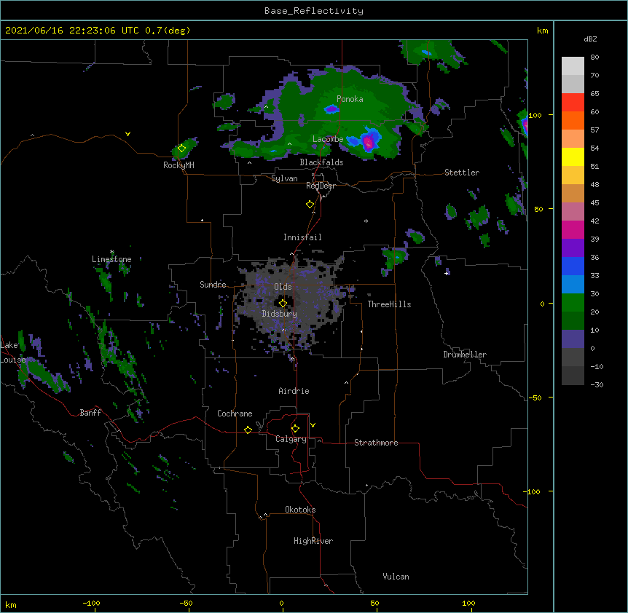Screen dimensions: 628x613
Task: Click the Sylvan label
Action: 284,178
